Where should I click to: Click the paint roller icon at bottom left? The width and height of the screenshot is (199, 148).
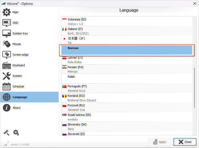6,133
